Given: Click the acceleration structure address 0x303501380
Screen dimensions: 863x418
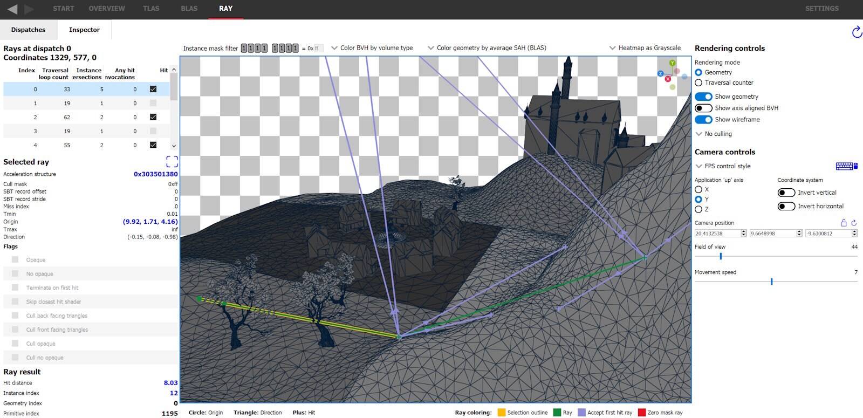Looking at the screenshot, I should (155, 174).
